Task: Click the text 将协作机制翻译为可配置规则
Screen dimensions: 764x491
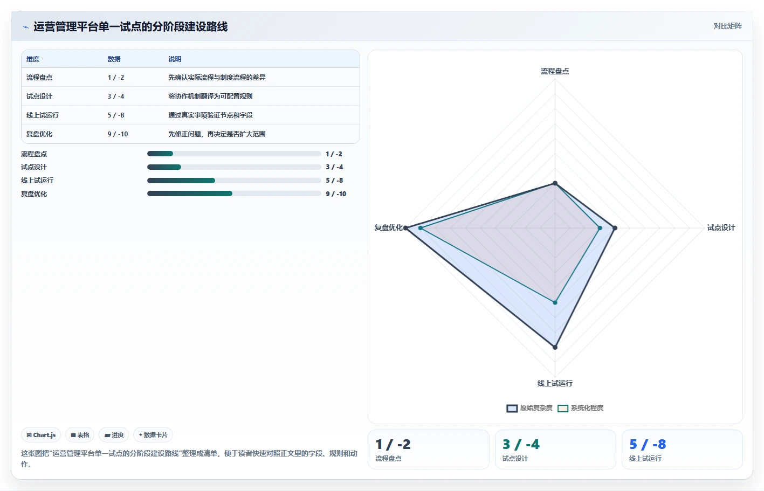Action: (x=210, y=96)
